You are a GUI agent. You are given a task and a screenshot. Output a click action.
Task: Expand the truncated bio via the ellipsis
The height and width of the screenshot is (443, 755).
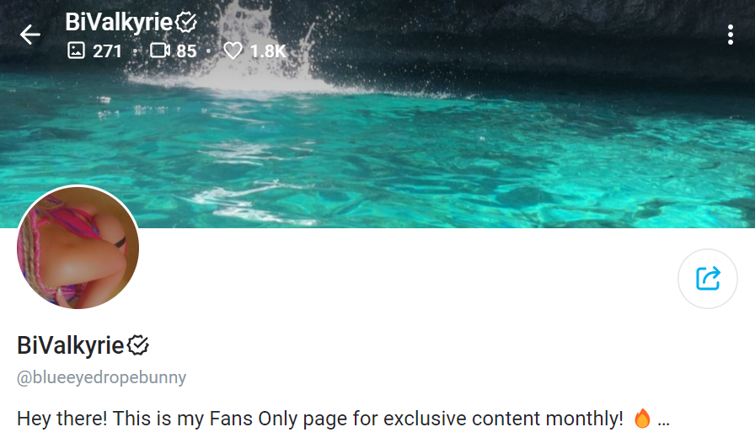point(663,420)
